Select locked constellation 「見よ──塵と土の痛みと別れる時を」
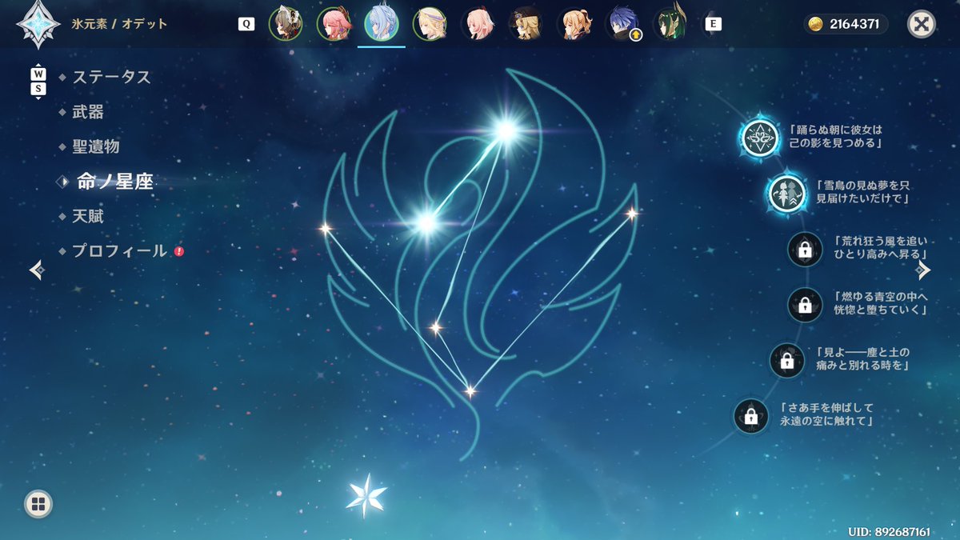Image resolution: width=960 pixels, height=540 pixels. [787, 360]
